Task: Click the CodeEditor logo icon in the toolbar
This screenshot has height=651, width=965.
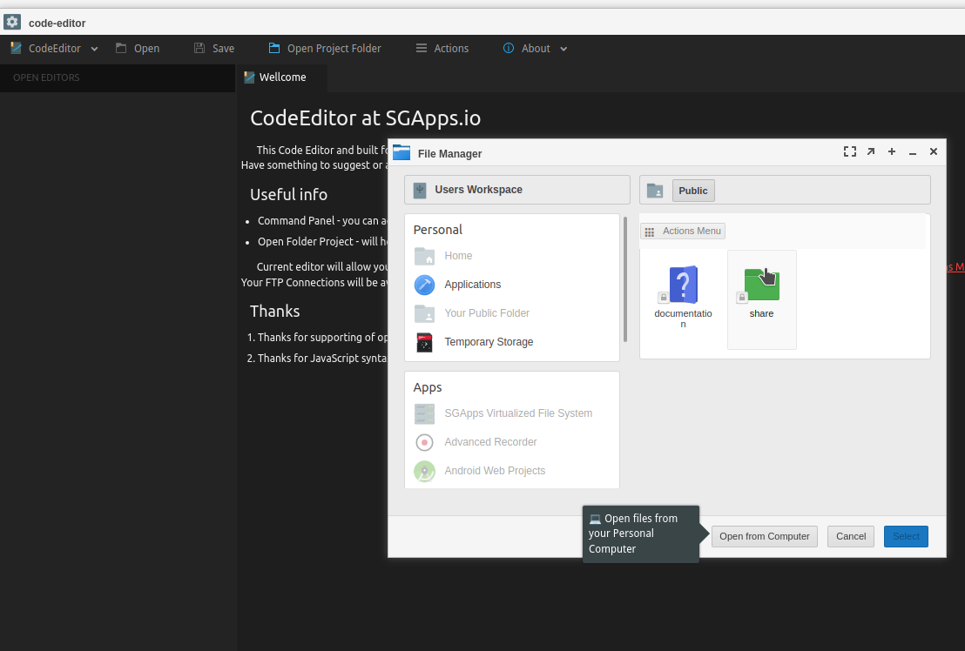Action: pyautogui.click(x=16, y=48)
